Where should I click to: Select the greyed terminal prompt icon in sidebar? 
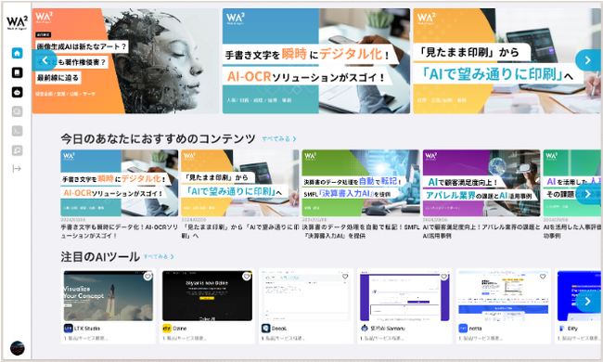click(17, 131)
